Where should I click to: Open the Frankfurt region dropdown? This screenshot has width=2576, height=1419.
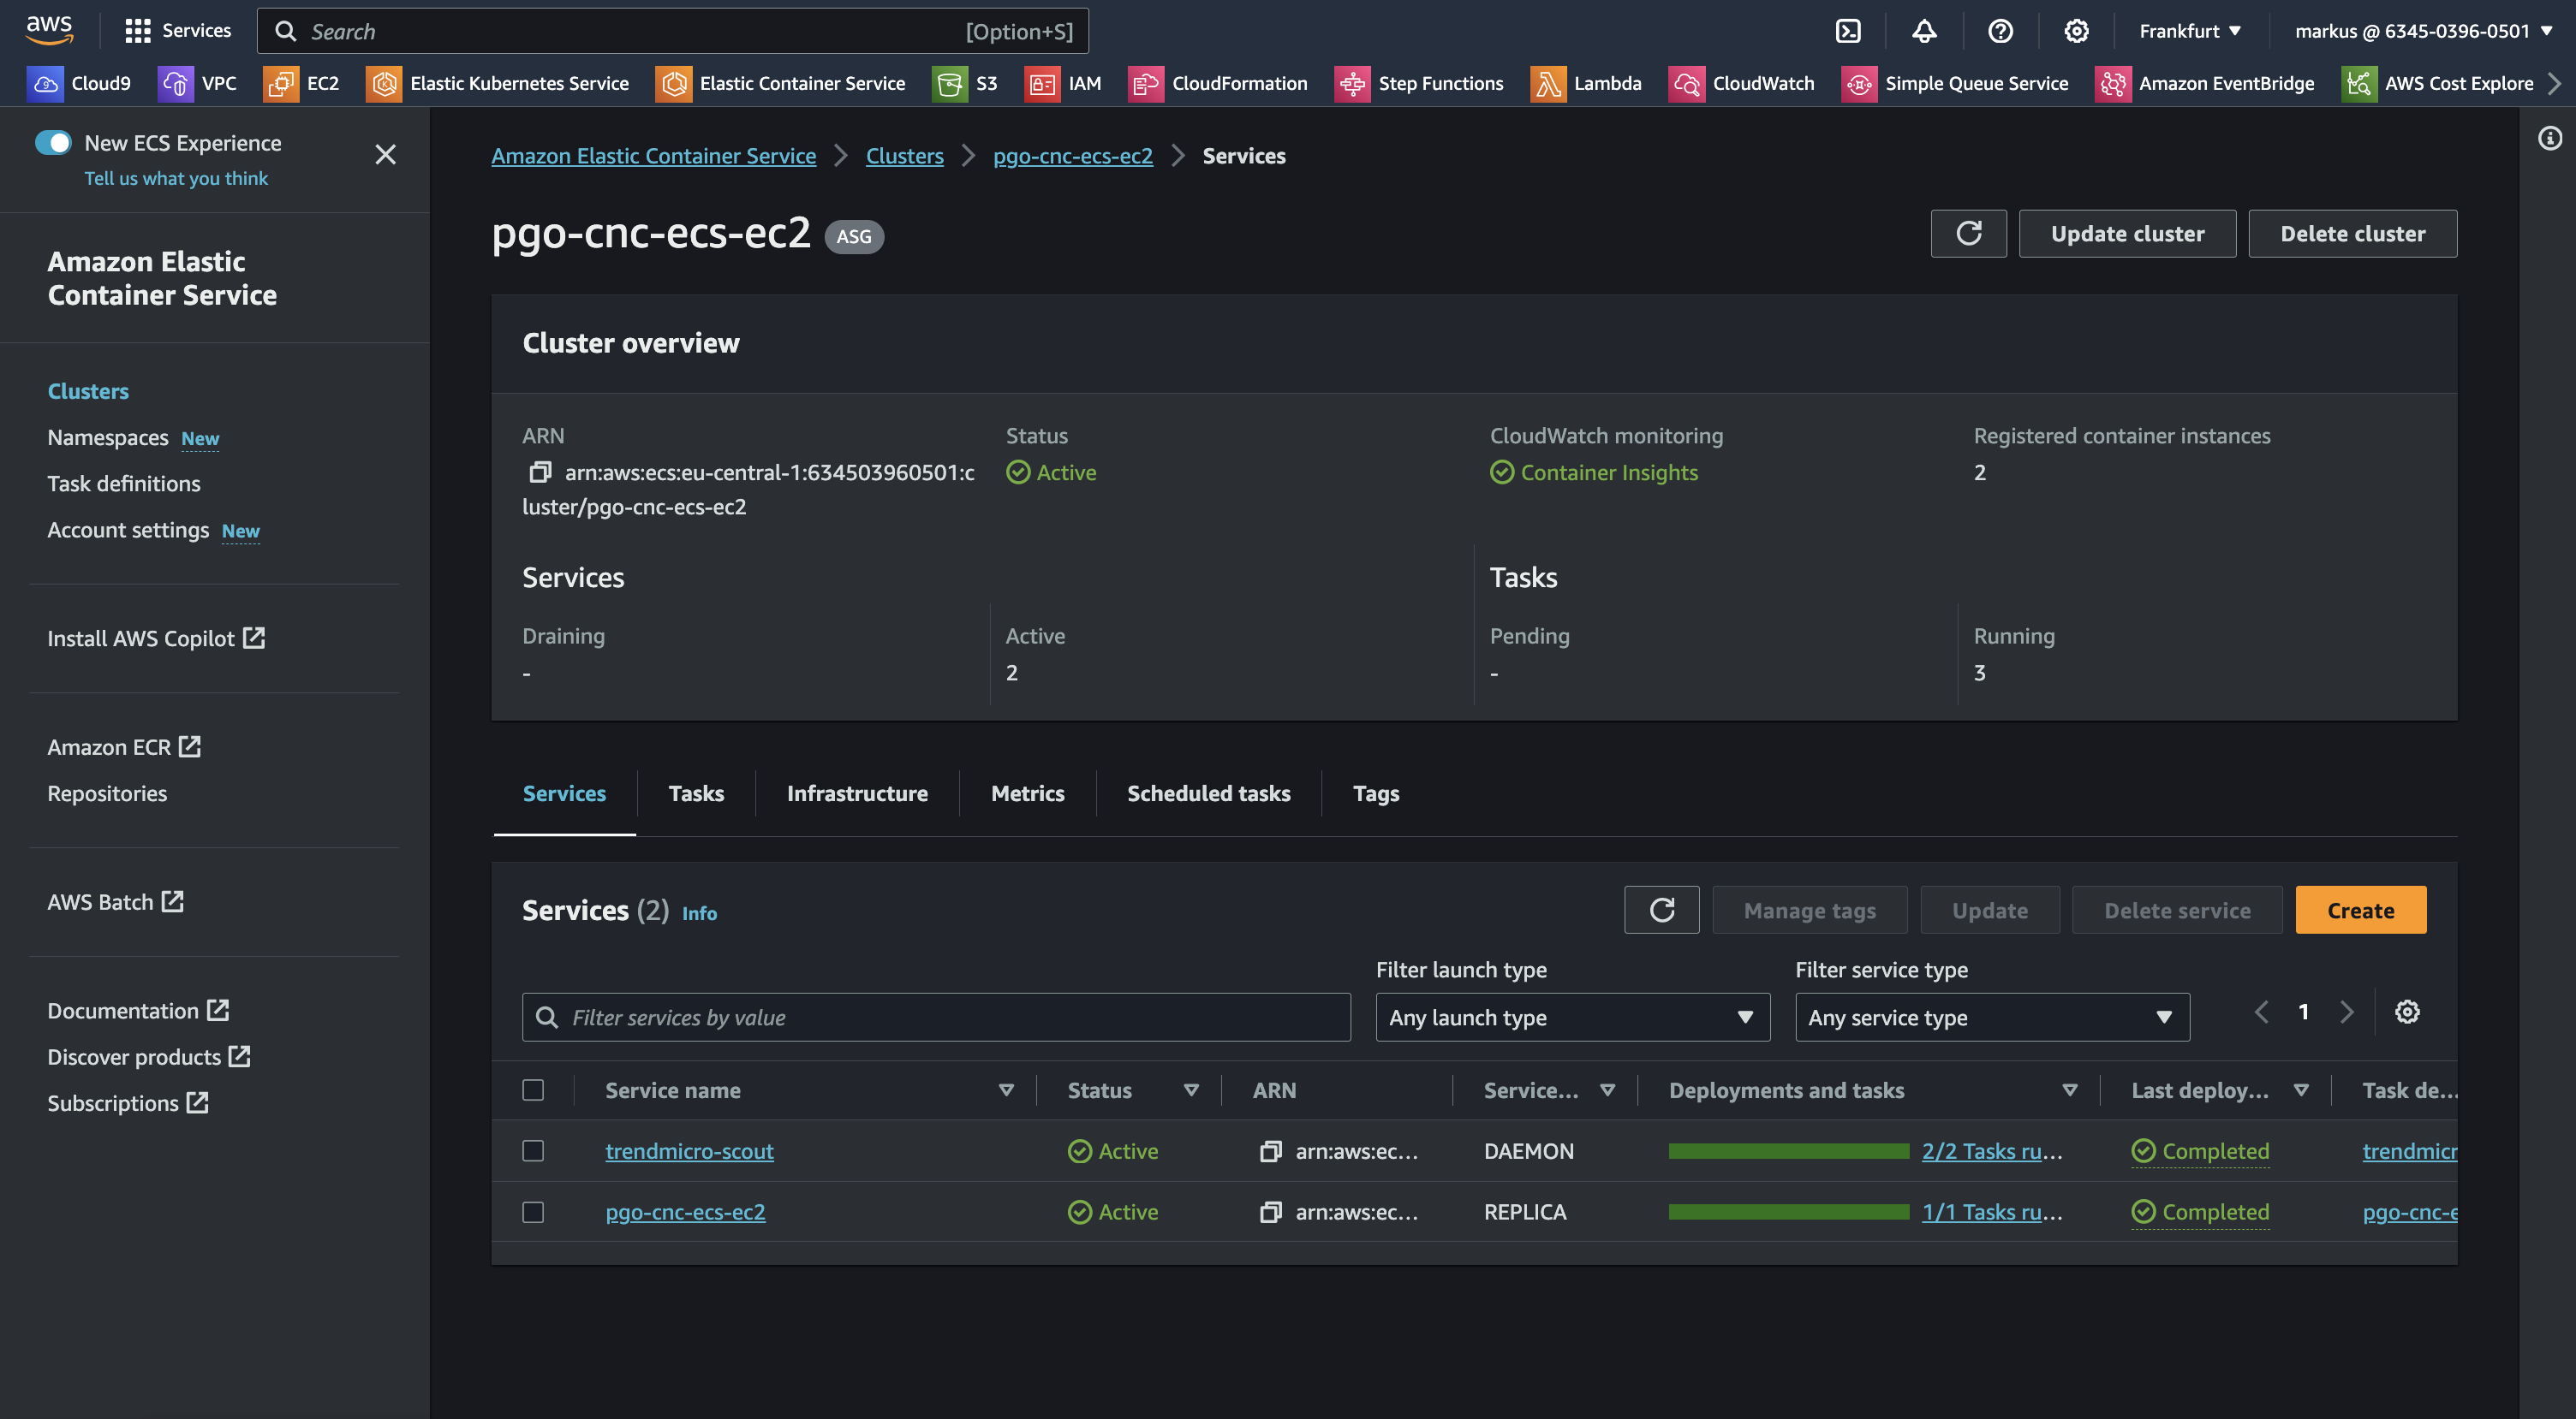click(2190, 31)
